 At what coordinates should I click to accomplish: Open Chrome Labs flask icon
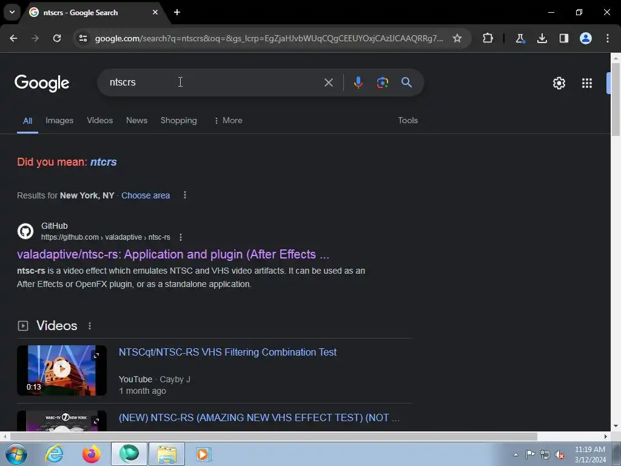[x=520, y=38]
